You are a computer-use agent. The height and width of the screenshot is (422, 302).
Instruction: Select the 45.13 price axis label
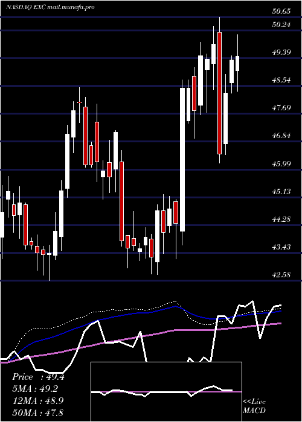click(x=281, y=191)
